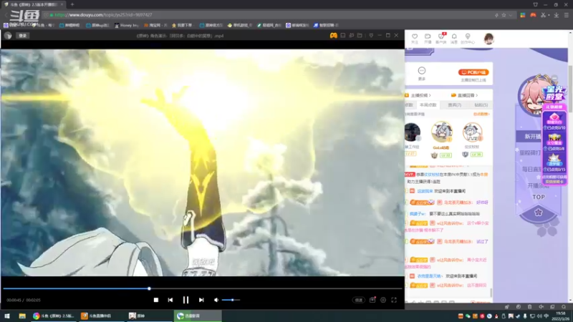Image resolution: width=573 pixels, height=322 pixels.
Task: Take a screenshot with the capture icon
Action: tap(372, 300)
